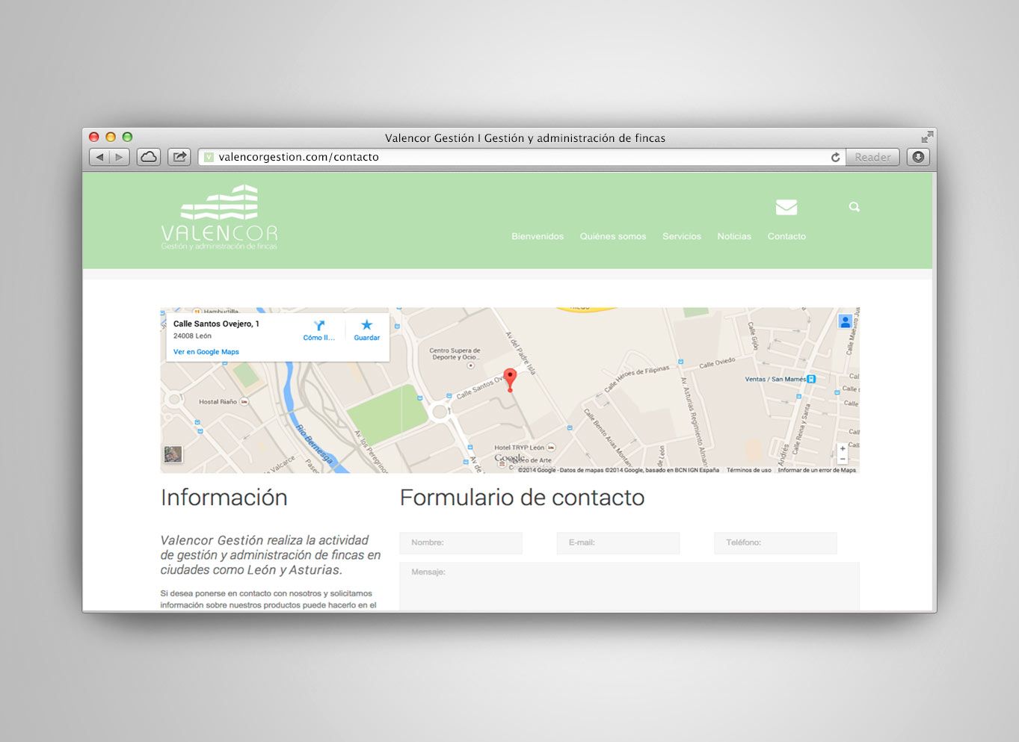
Task: Click the E-mail input field
Action: [618, 542]
